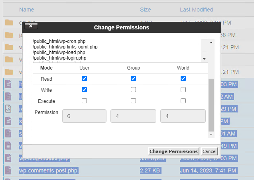Sort file list by Size column
This screenshot has height=180, width=254.
[x=145, y=10]
